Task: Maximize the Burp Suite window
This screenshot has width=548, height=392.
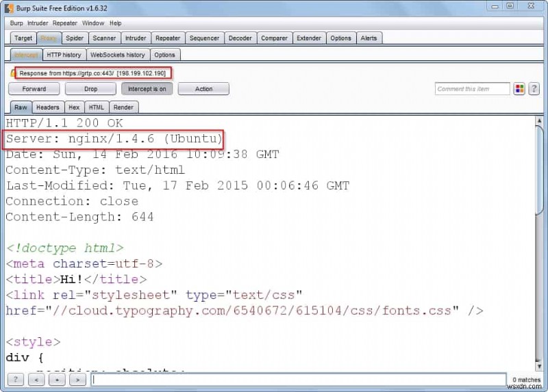Action: [x=510, y=6]
